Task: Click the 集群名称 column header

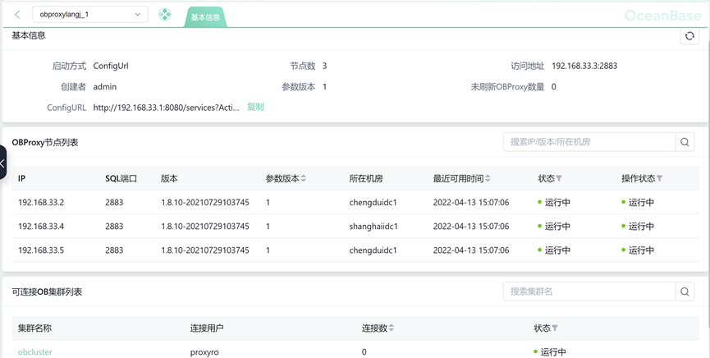Action: pos(34,328)
